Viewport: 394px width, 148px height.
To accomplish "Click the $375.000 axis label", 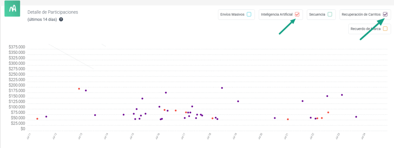I will pyautogui.click(x=17, y=47).
